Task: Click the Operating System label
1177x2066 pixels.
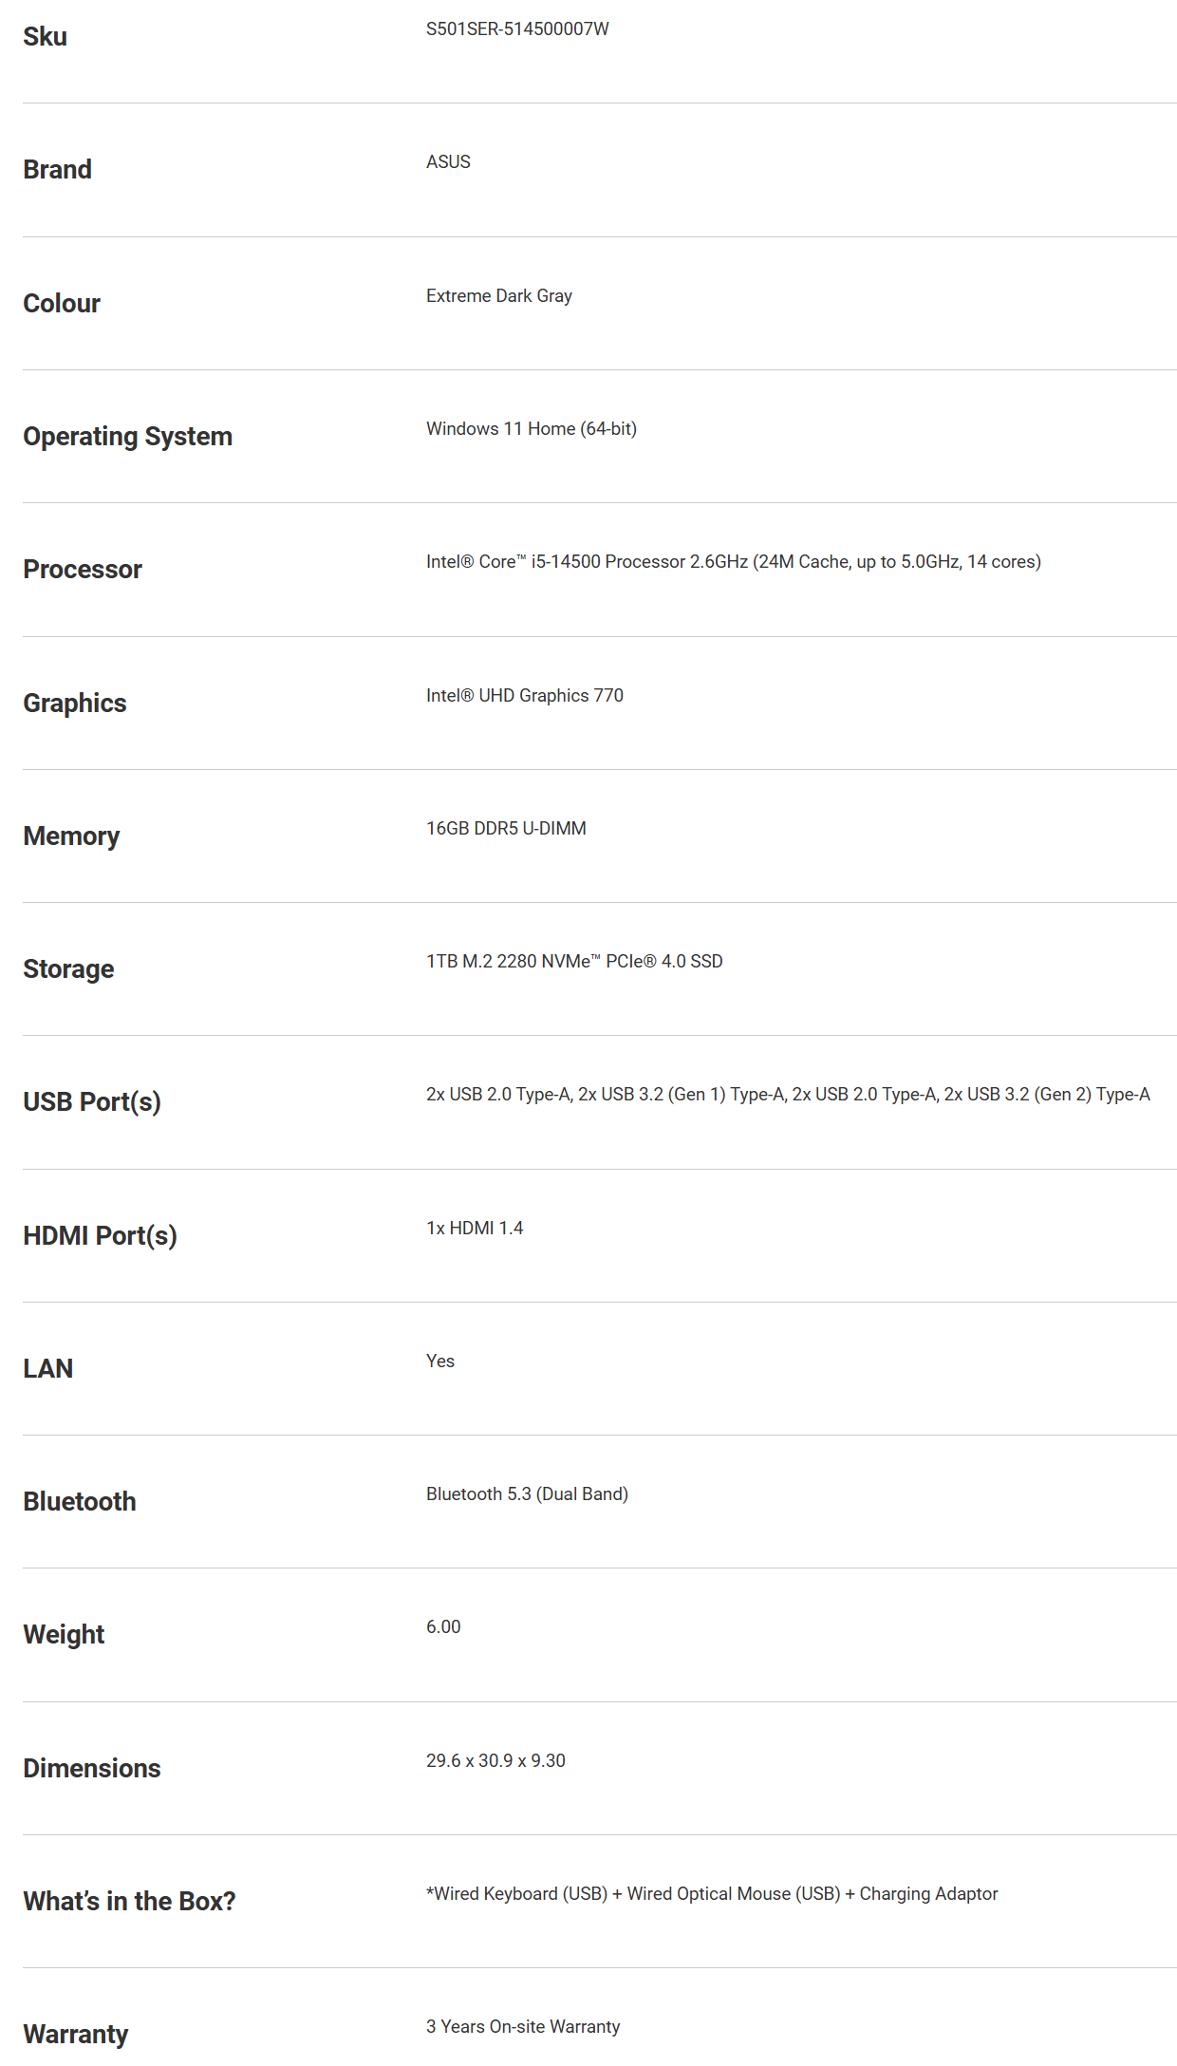Action: coord(128,437)
